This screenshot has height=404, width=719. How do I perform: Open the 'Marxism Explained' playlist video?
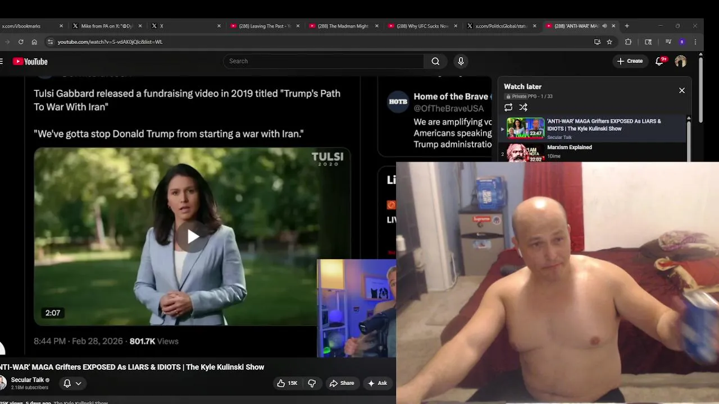pyautogui.click(x=570, y=148)
